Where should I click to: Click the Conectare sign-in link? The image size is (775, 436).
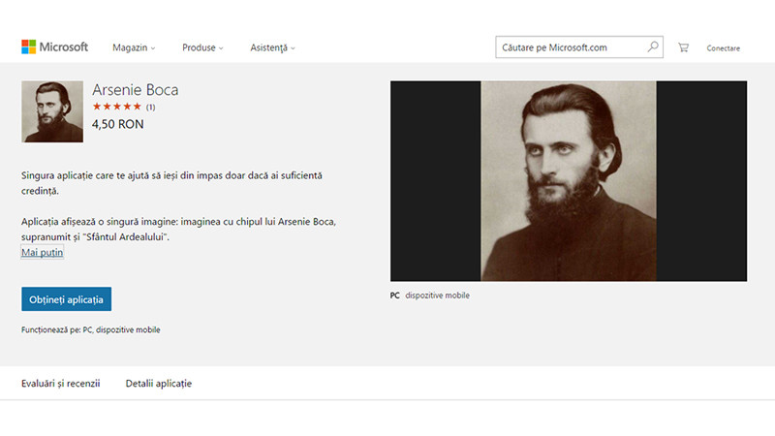click(x=723, y=48)
